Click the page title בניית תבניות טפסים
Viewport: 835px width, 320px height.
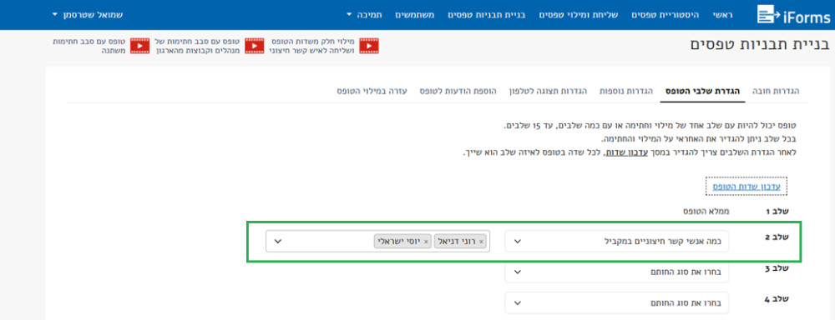760,45
